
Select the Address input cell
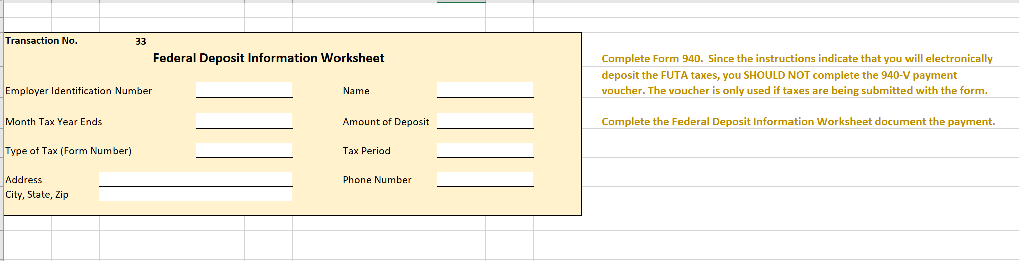(x=196, y=179)
